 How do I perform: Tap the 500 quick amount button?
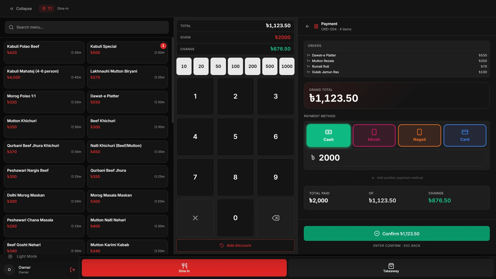[x=270, y=66]
